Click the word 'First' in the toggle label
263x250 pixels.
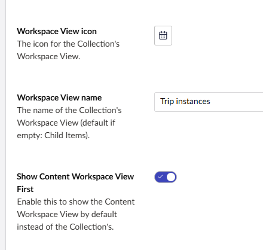25,189
